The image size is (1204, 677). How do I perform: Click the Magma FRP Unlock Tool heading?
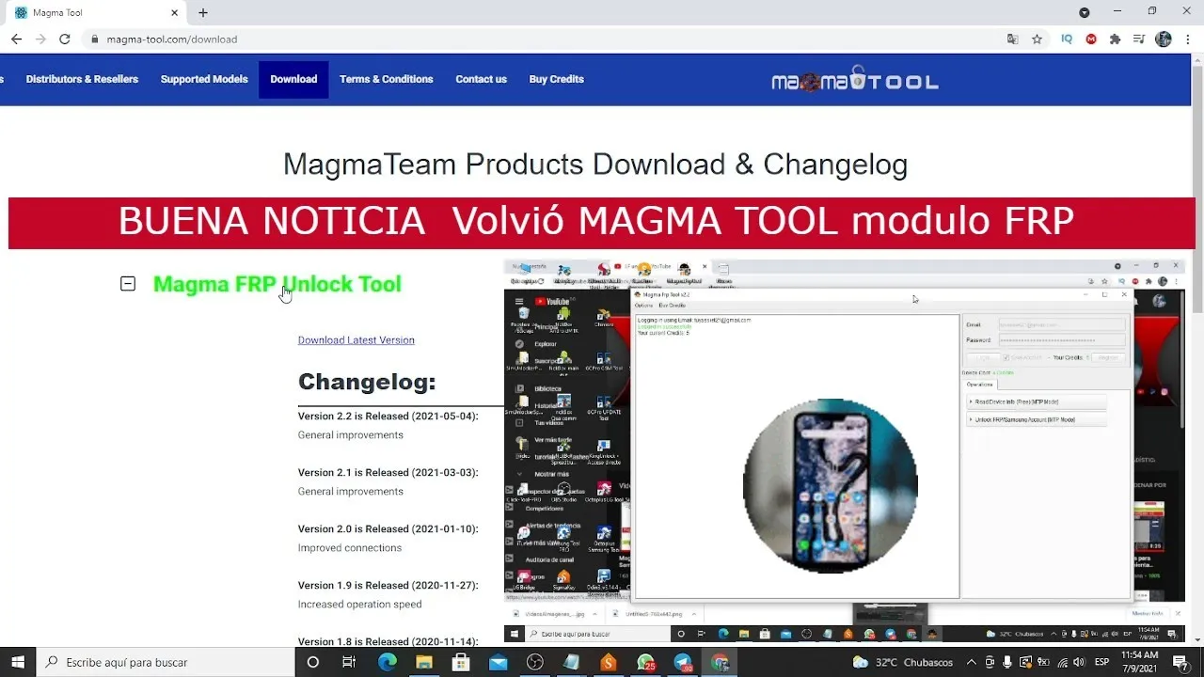coord(277,284)
